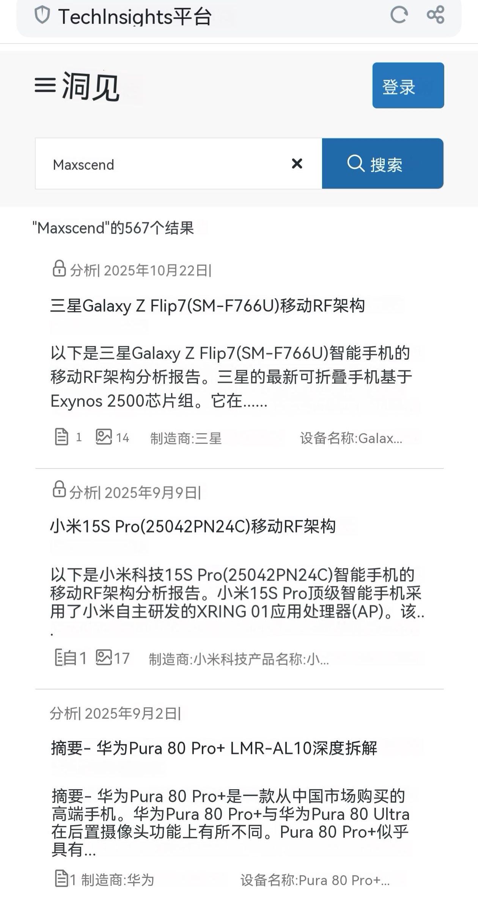Clear the Maxscend search text with X
The image size is (478, 906).
click(297, 163)
